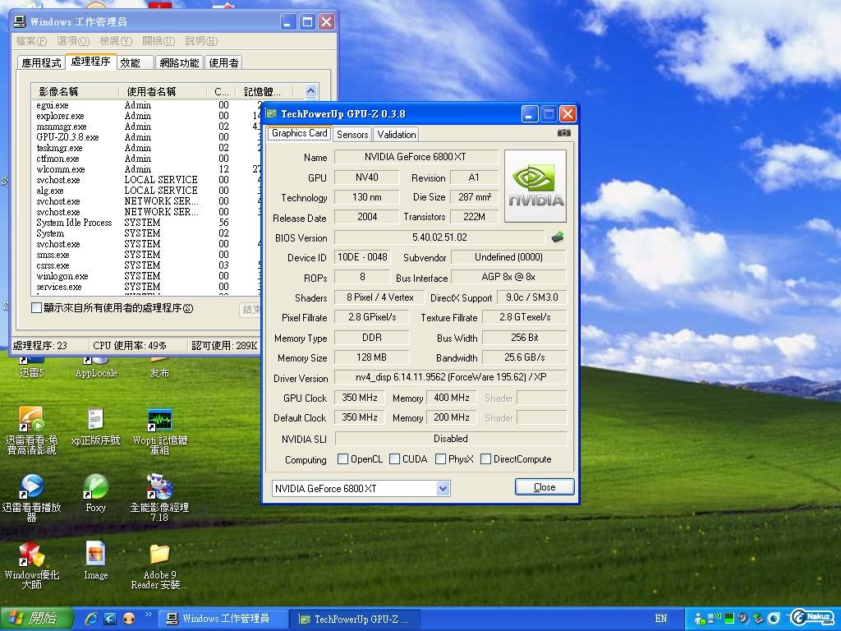Image resolution: width=841 pixels, height=631 pixels.
Task: Click the BIOS save chip icon
Action: (558, 237)
